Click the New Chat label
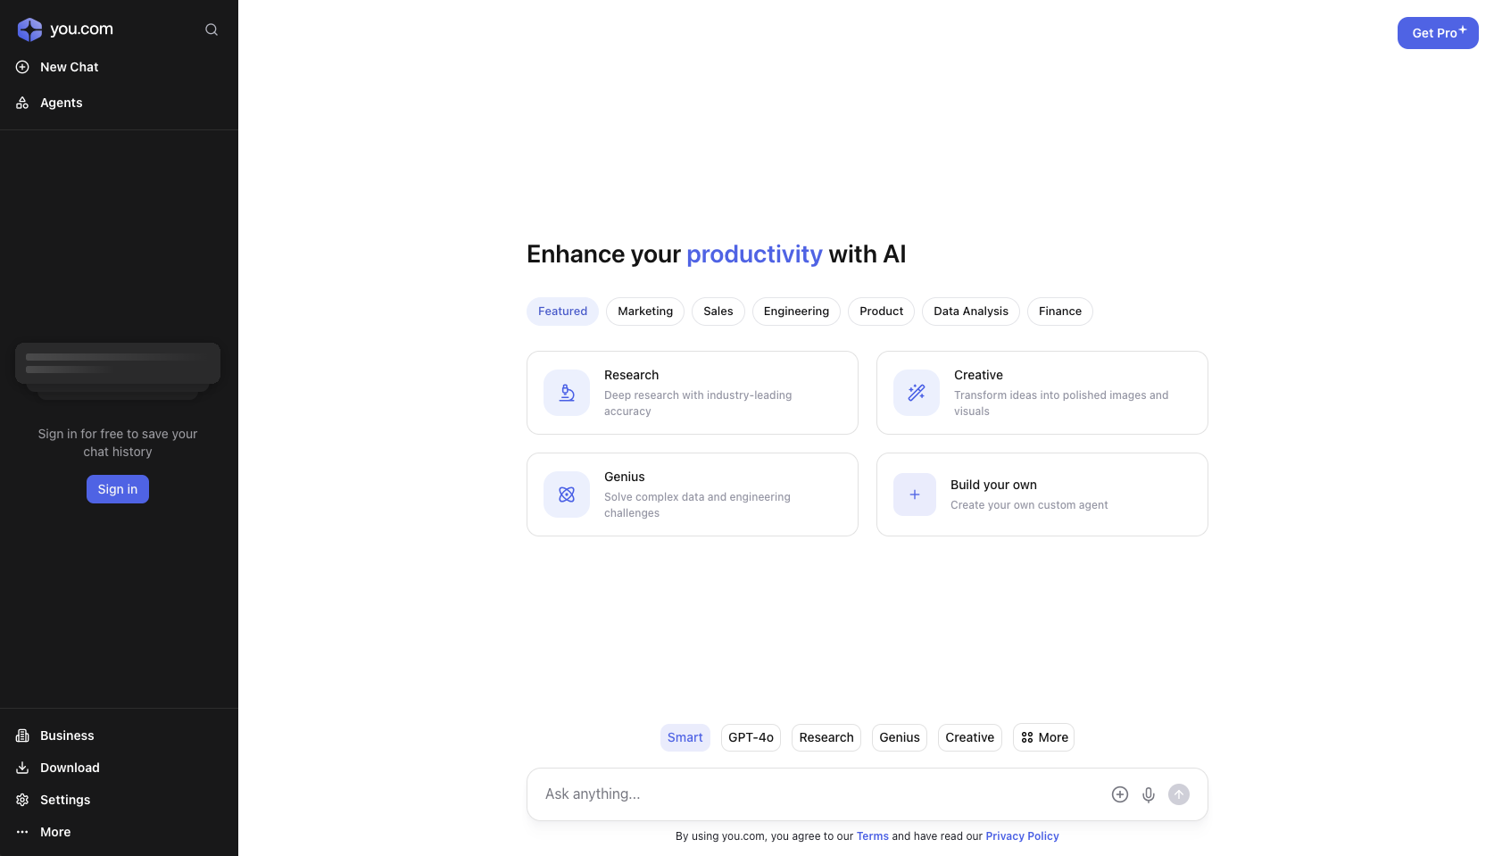Viewport: 1494px width, 856px height. point(70,67)
